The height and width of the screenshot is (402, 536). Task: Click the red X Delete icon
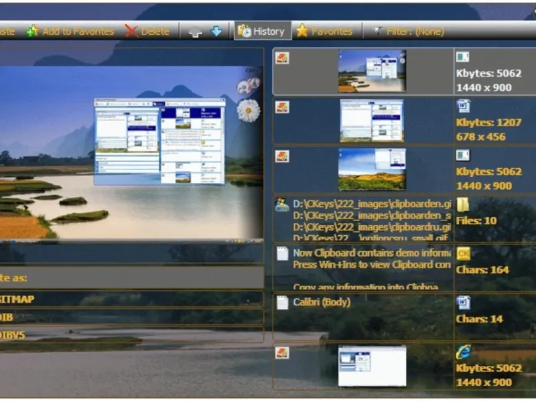(x=131, y=31)
